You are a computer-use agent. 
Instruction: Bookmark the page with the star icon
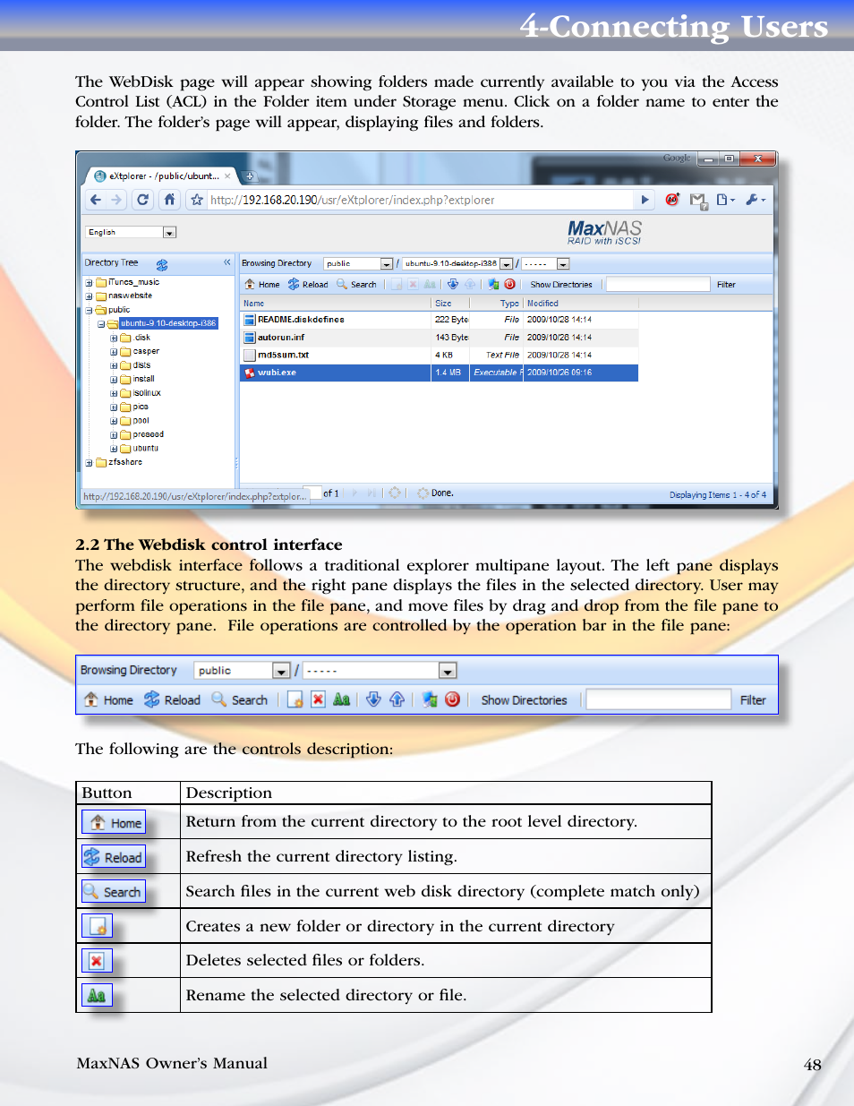tap(198, 200)
